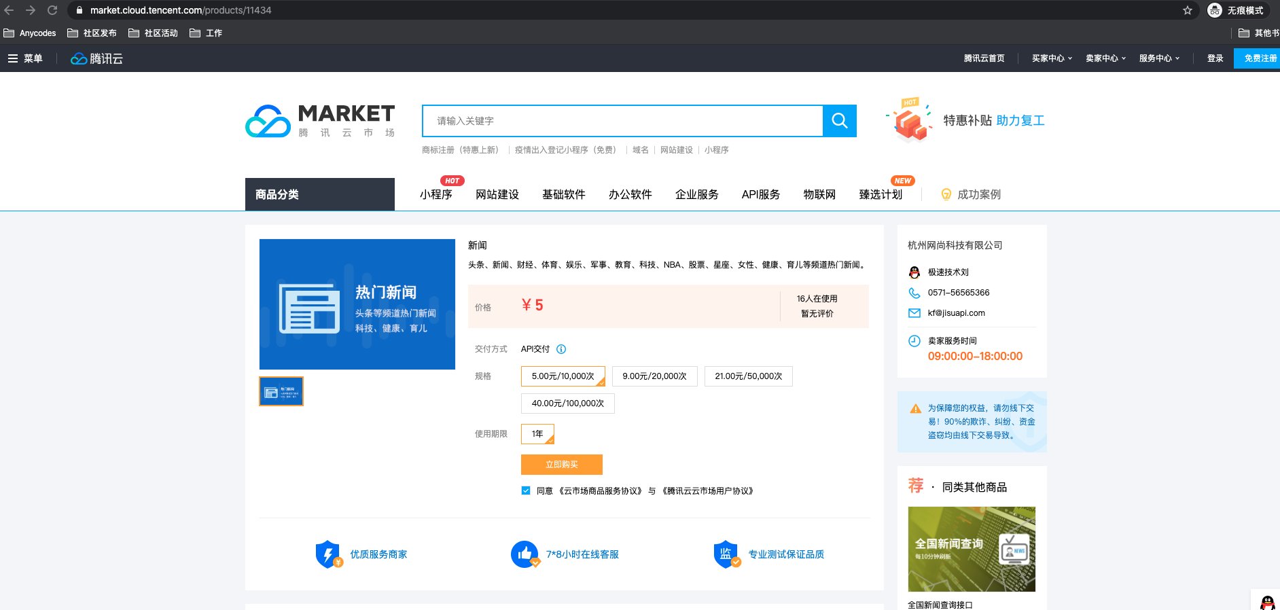Image resolution: width=1280 pixels, height=610 pixels.
Task: Open the 网站建设 navigation tab
Action: [x=497, y=194]
